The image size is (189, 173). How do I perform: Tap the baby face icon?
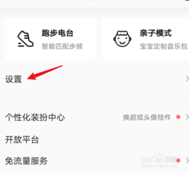[x=122, y=39]
